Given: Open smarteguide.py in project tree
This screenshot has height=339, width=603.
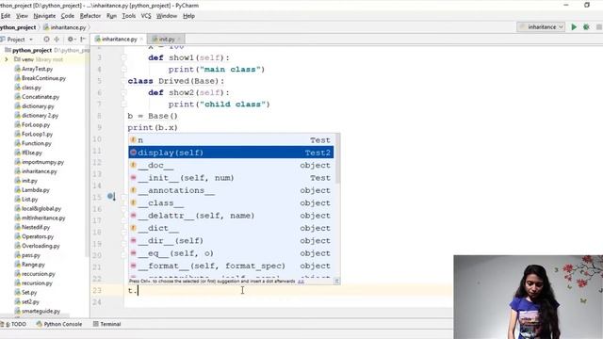Looking at the screenshot, I should [41, 311].
